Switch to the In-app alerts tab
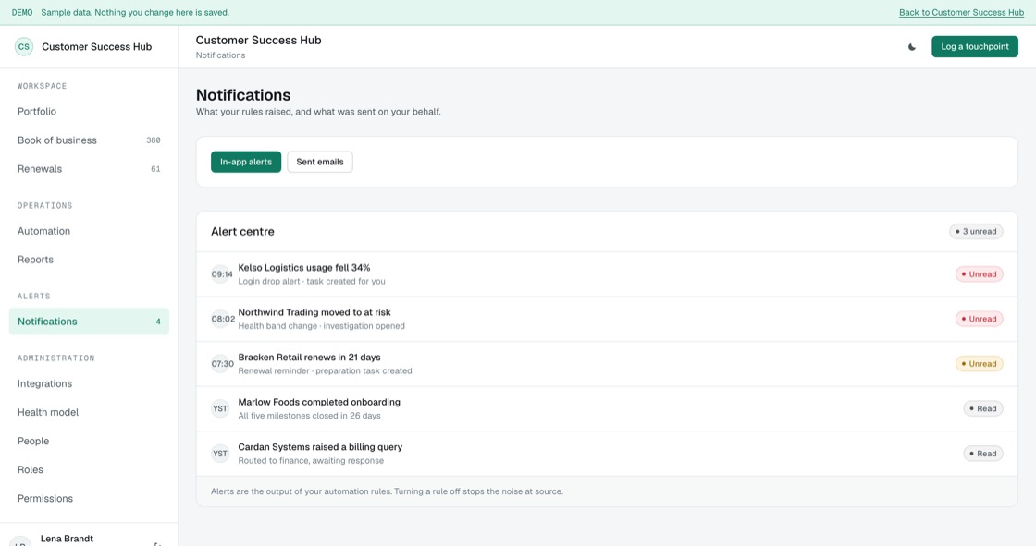 [x=246, y=162]
